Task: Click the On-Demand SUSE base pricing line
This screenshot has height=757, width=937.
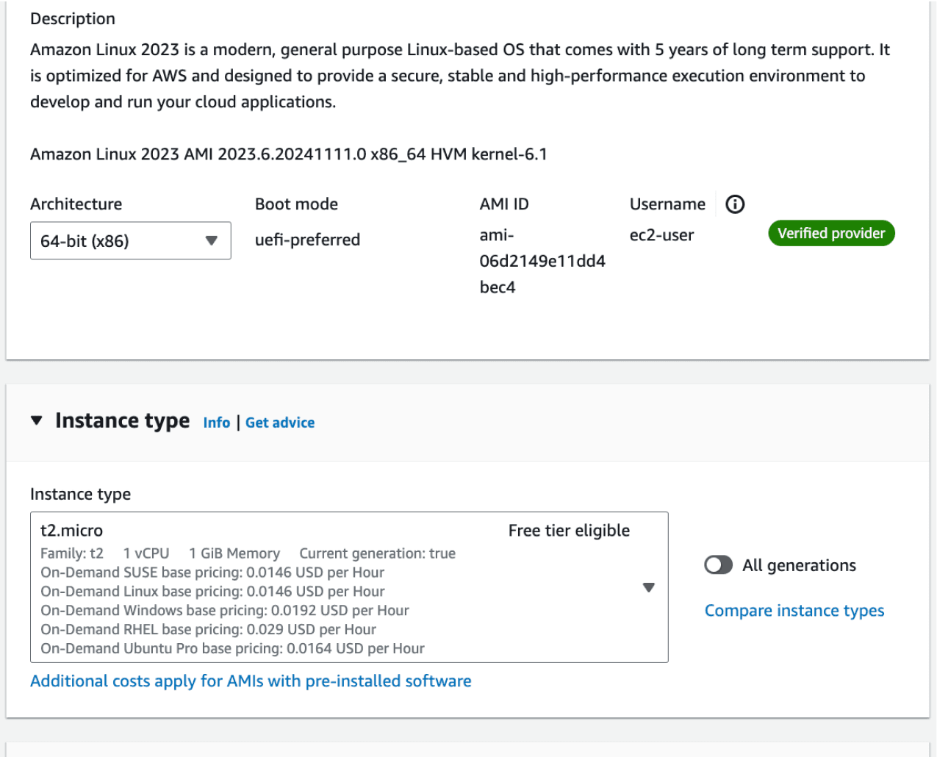Action: coord(212,572)
